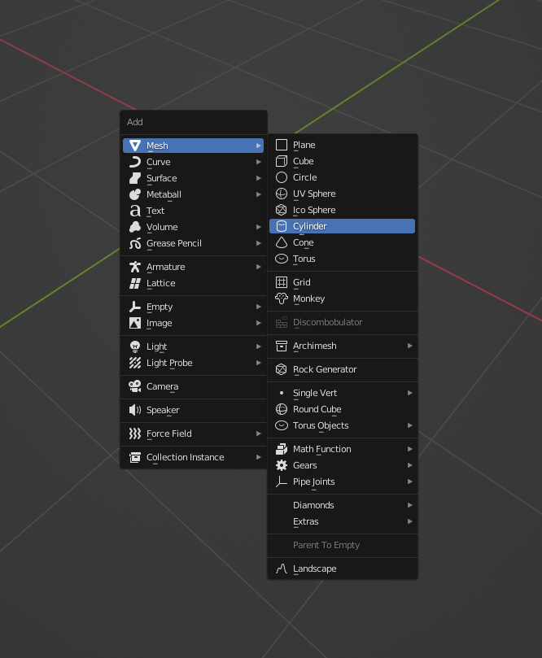The height and width of the screenshot is (658, 542).
Task: Click the Surface icon
Action: point(135,178)
